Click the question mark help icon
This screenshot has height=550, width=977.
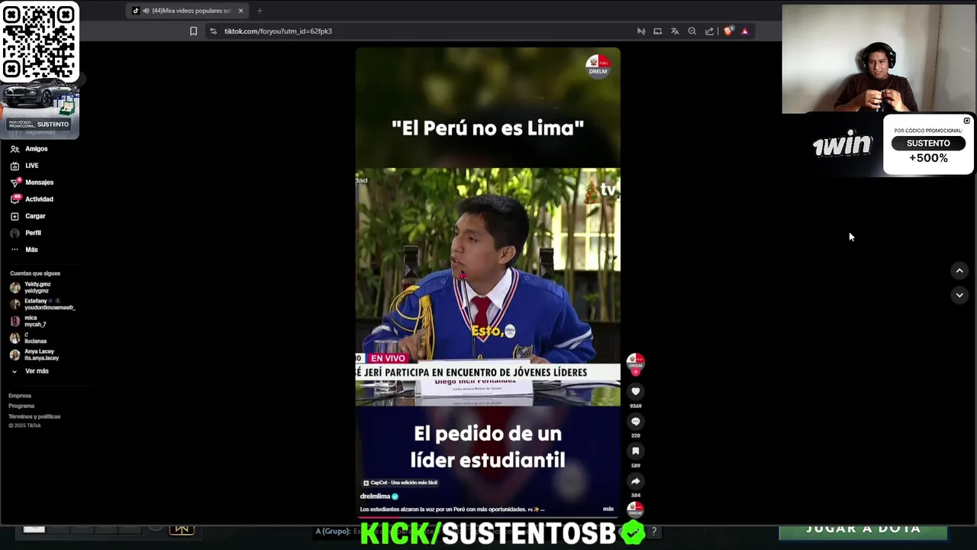pyautogui.click(x=653, y=531)
